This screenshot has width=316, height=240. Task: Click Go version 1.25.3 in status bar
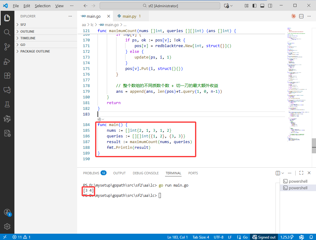pyautogui.click(x=287, y=237)
